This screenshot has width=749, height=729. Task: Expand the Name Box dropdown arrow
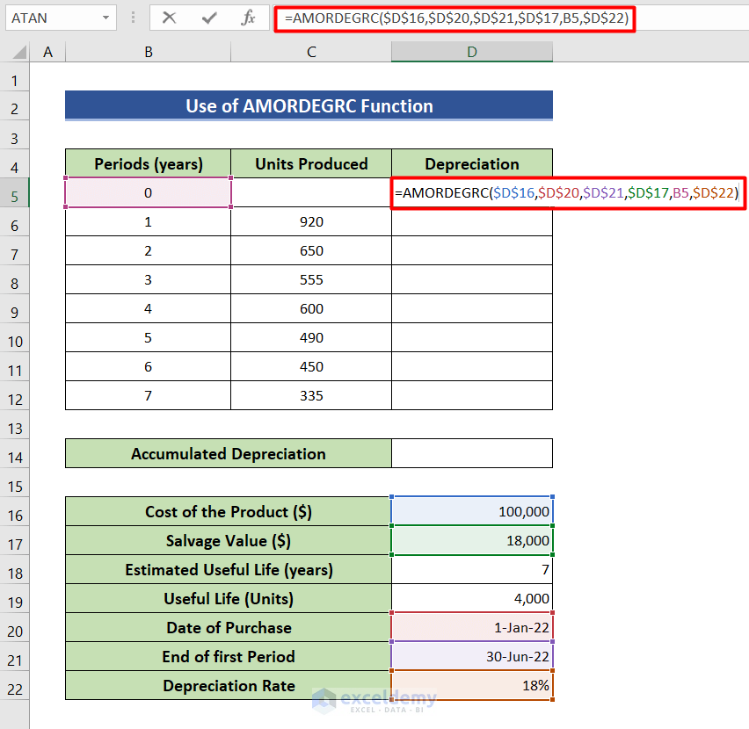pos(105,18)
